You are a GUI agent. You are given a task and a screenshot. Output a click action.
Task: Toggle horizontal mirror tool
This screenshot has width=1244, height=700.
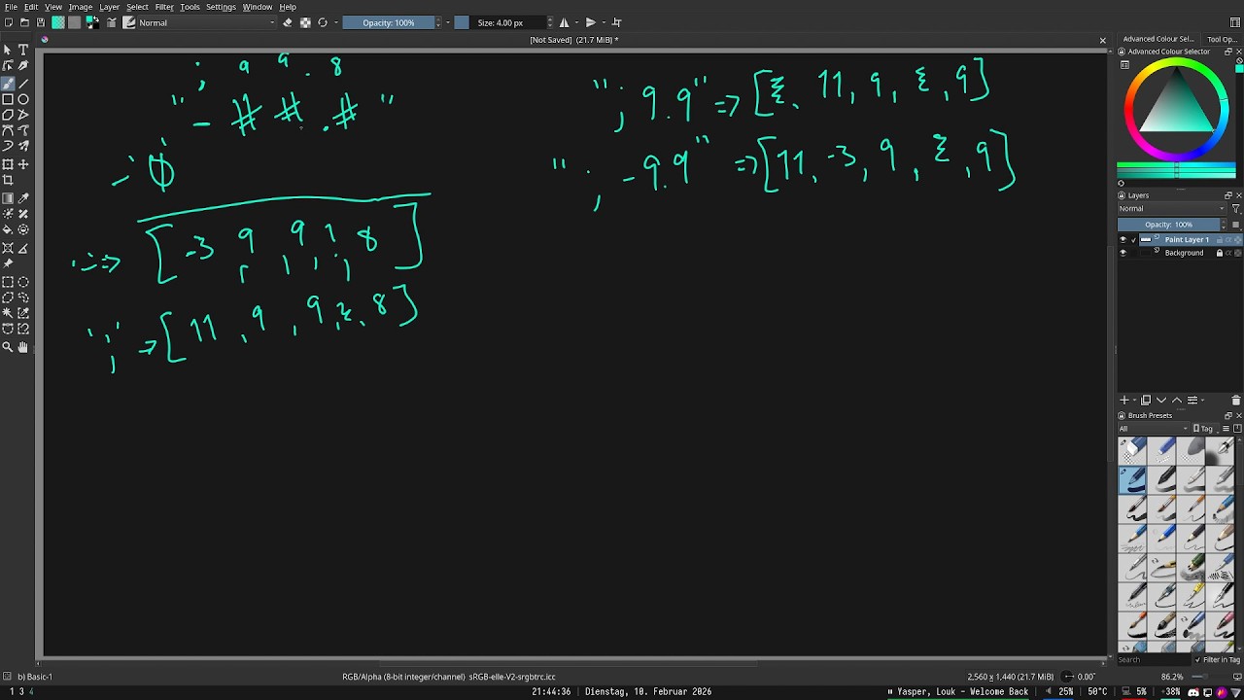[x=564, y=22]
